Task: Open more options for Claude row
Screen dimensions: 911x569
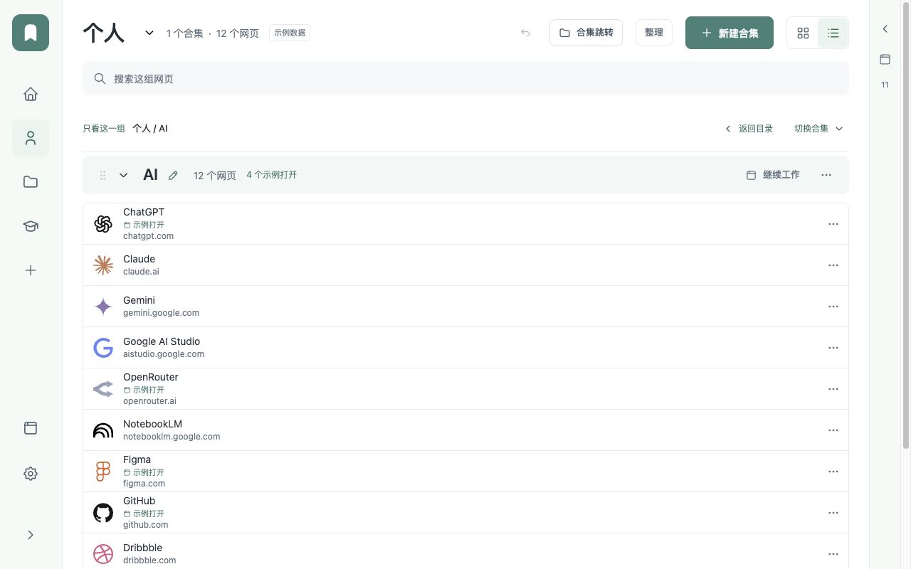Action: 833,265
